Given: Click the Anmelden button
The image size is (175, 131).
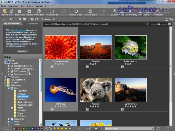Looking at the screenshot, I should click(23, 51).
